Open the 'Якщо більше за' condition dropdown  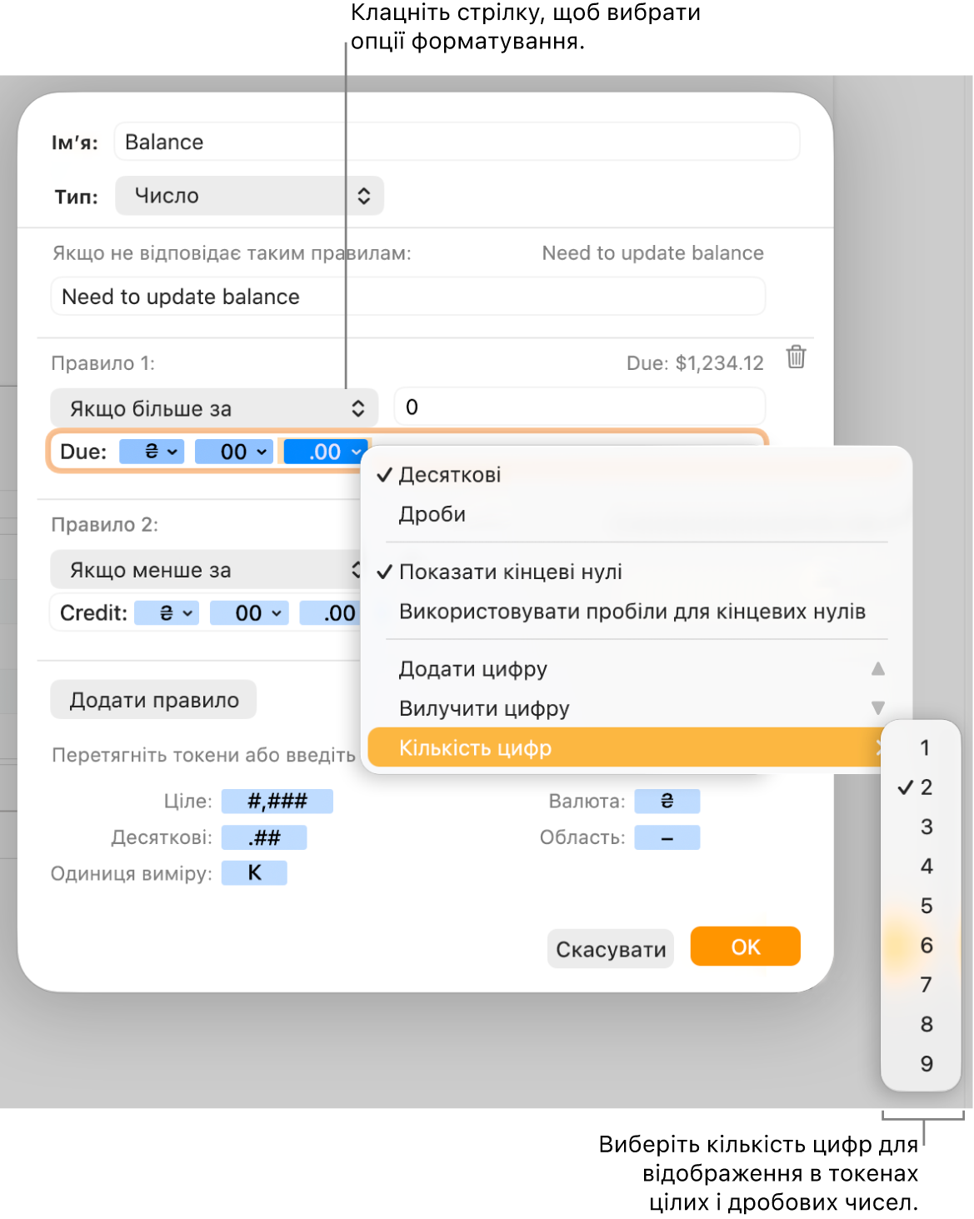coord(214,408)
